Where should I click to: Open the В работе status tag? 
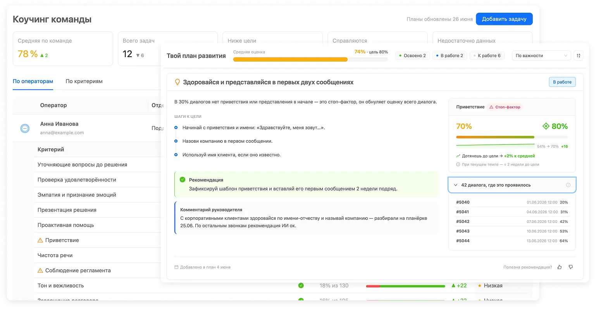pos(562,82)
